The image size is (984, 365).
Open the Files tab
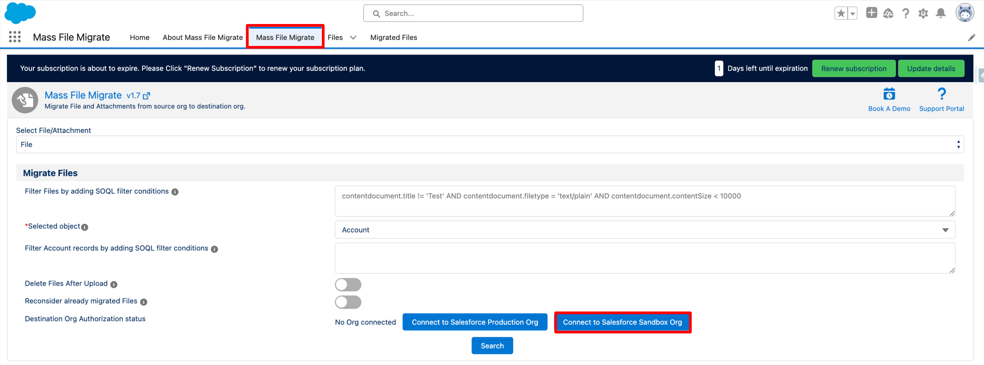click(x=335, y=37)
